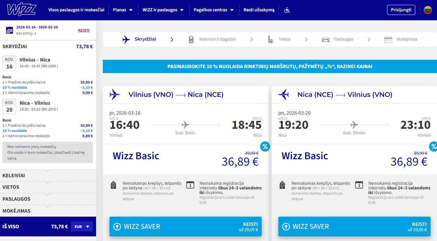Click discount percent badge on Vilnius–Nica fare
This screenshot has height=241, width=437.
(x=265, y=146)
